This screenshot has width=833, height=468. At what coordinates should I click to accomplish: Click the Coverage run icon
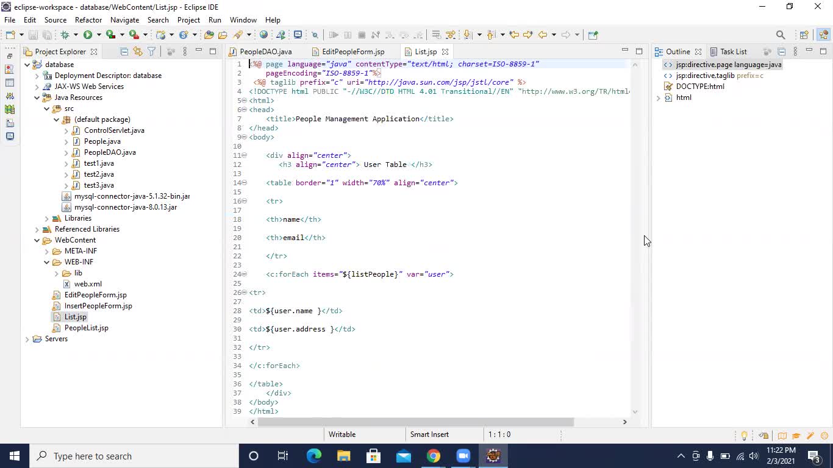(110, 35)
